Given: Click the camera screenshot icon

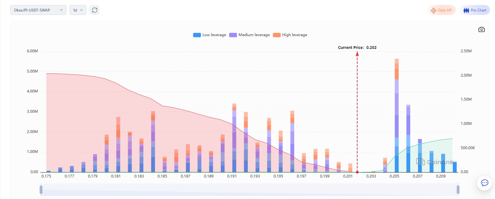Looking at the screenshot, I should tap(481, 30).
